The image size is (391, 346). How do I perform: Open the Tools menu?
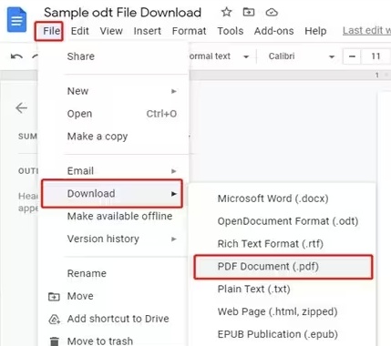coord(231,31)
